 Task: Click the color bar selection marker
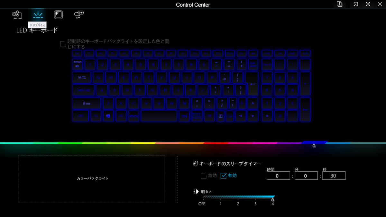click(x=314, y=146)
